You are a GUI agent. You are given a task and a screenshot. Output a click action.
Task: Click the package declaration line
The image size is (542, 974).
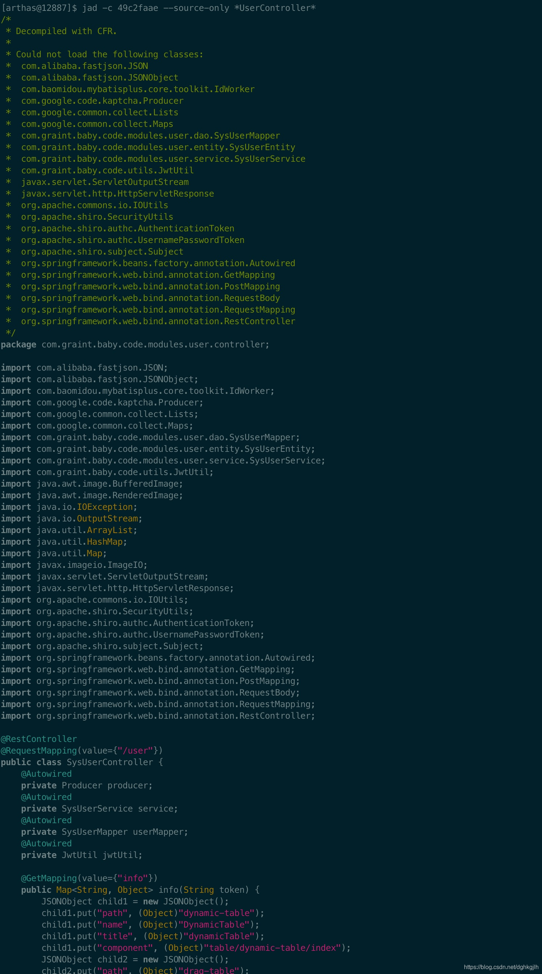click(x=135, y=345)
